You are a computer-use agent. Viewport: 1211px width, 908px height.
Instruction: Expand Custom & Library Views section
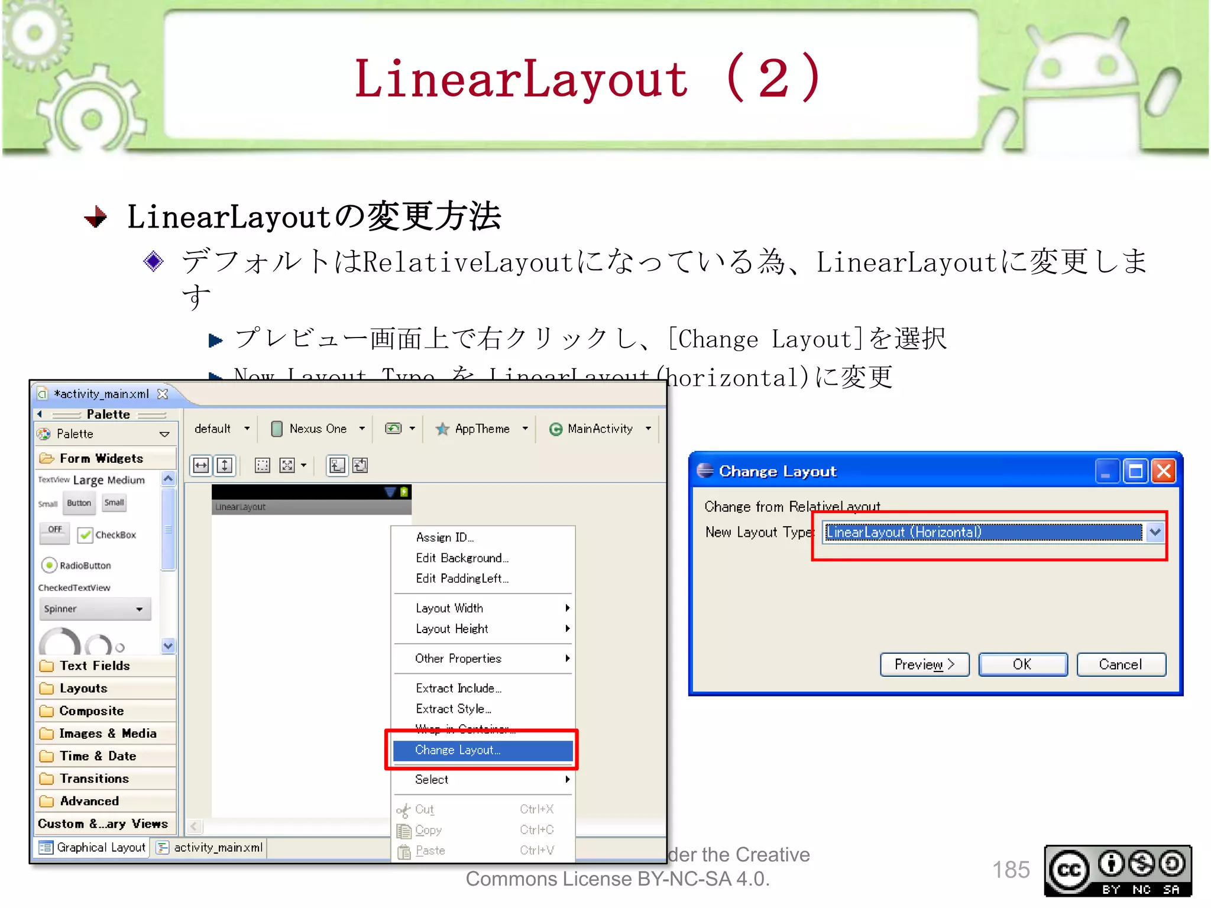point(106,823)
